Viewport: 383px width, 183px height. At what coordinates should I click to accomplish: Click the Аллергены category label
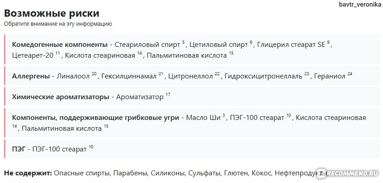click(x=31, y=76)
